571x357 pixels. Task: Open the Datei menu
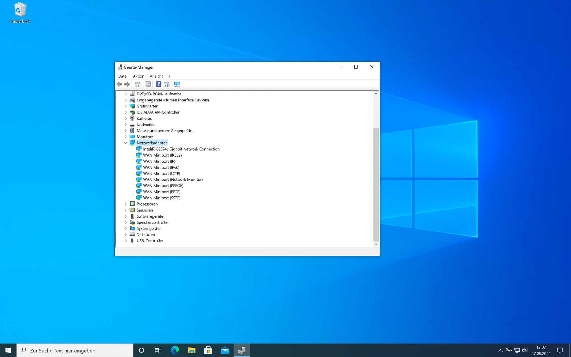123,76
